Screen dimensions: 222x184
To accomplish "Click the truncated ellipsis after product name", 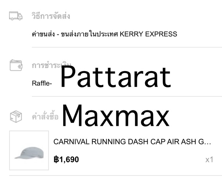I will coord(208,142).
